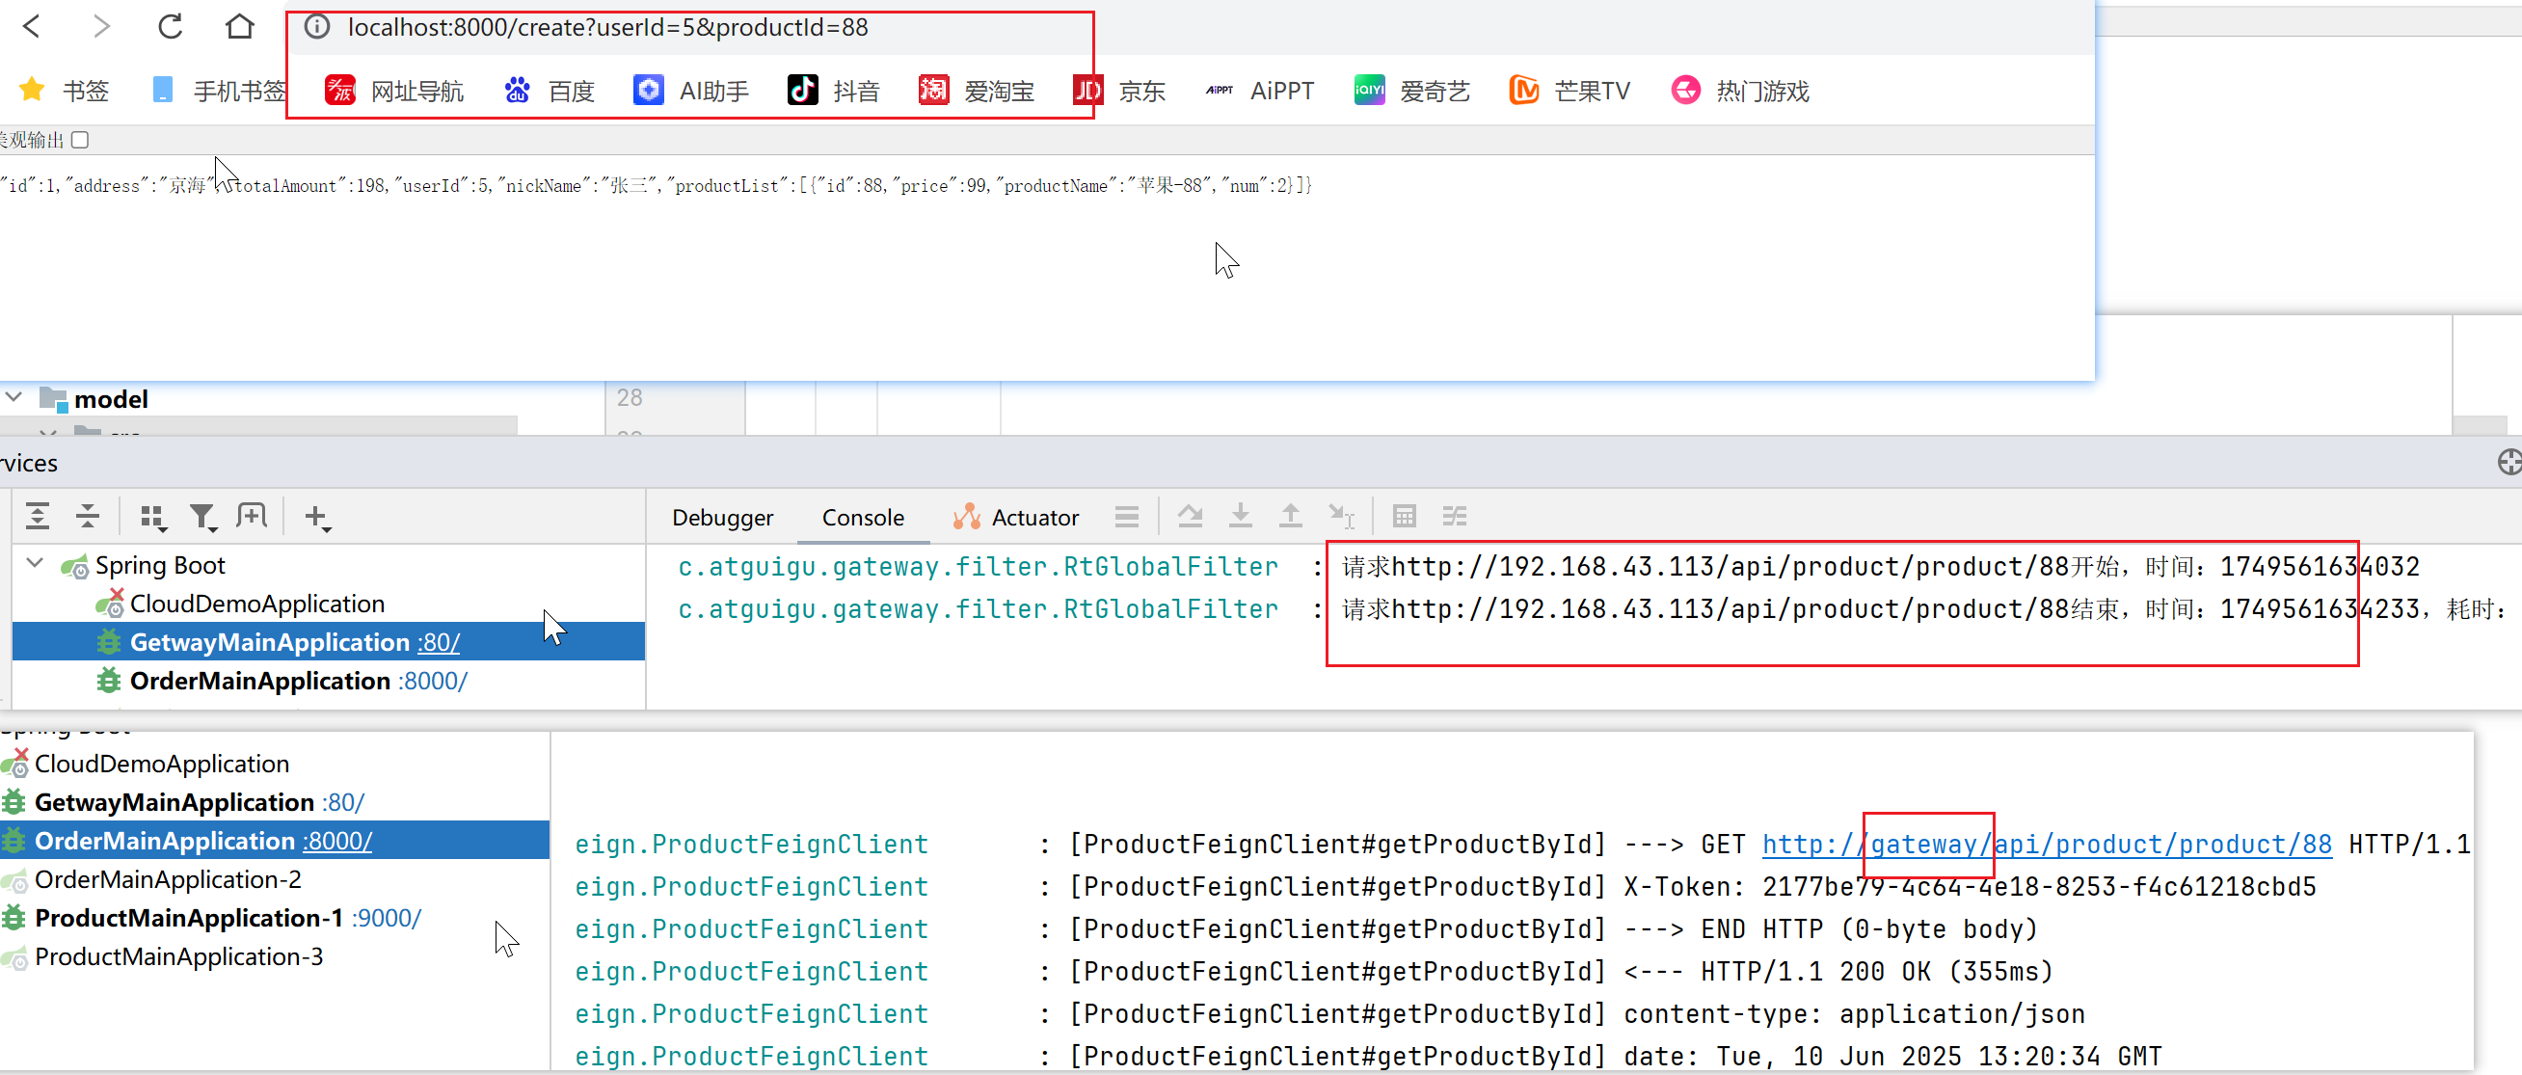The width and height of the screenshot is (2522, 1075).
Task: Select ProductMainApplication-1 service
Action: click(x=189, y=918)
